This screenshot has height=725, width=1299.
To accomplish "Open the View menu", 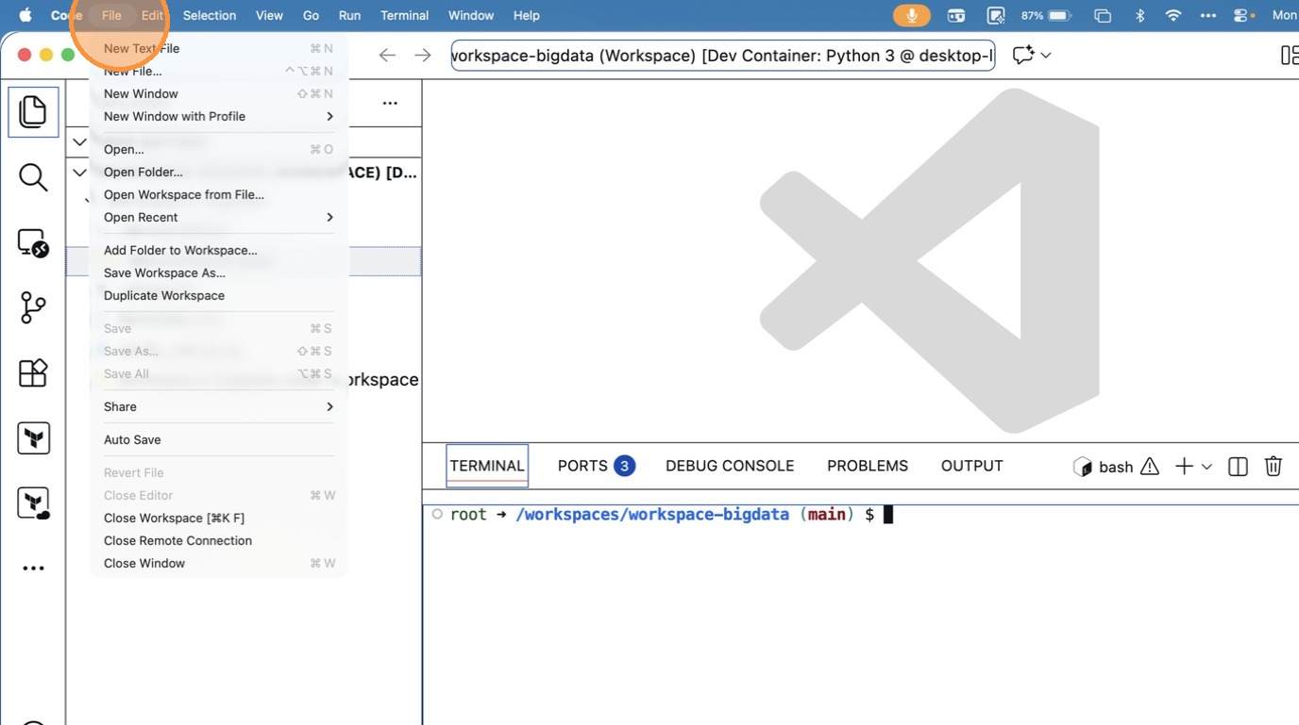I will pos(269,15).
